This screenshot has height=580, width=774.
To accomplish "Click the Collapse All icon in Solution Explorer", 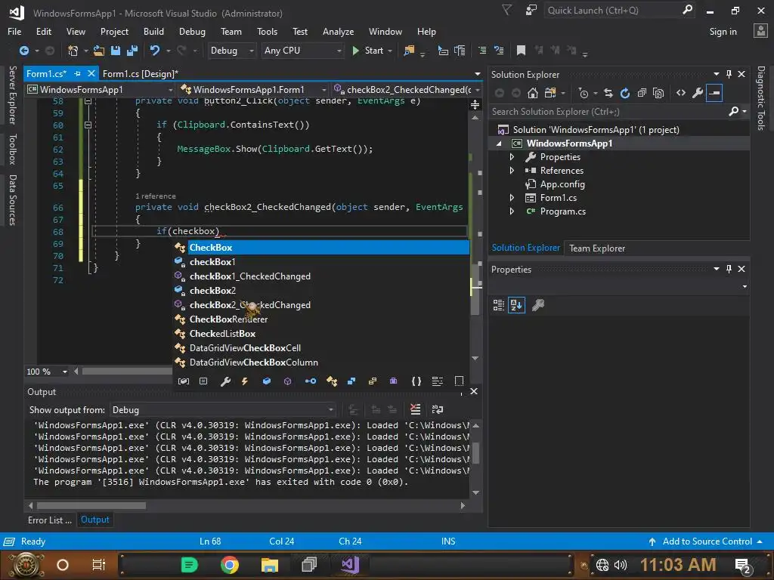I will (x=642, y=93).
